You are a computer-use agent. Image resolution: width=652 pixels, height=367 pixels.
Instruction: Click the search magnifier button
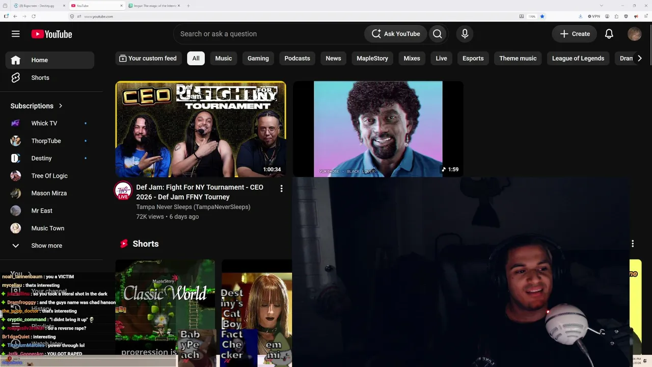tap(437, 34)
